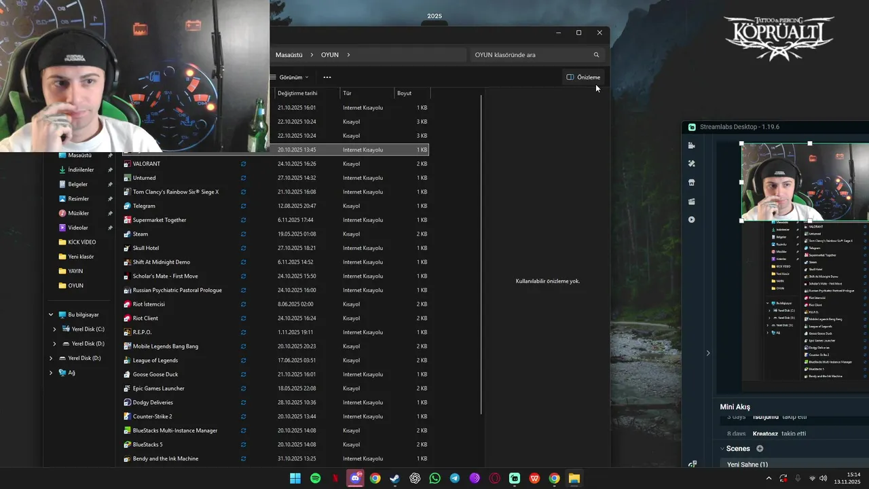Select BlueStacks Multi-Instance Manager shortcut
The height and width of the screenshot is (489, 869).
[175, 431]
